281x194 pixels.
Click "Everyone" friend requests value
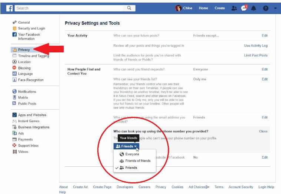(x=201, y=69)
